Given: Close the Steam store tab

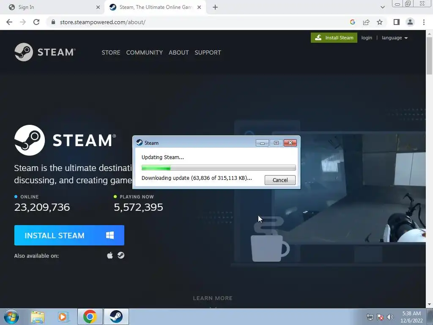Looking at the screenshot, I should [199, 7].
